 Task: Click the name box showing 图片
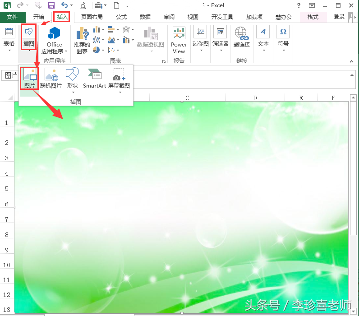(x=10, y=75)
